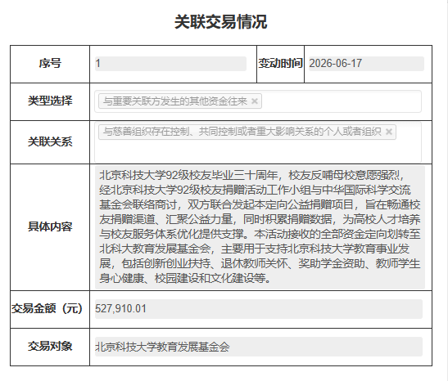Screen dimensions: 448x381
Task: Click the 序号 label cell
Action: [50, 64]
